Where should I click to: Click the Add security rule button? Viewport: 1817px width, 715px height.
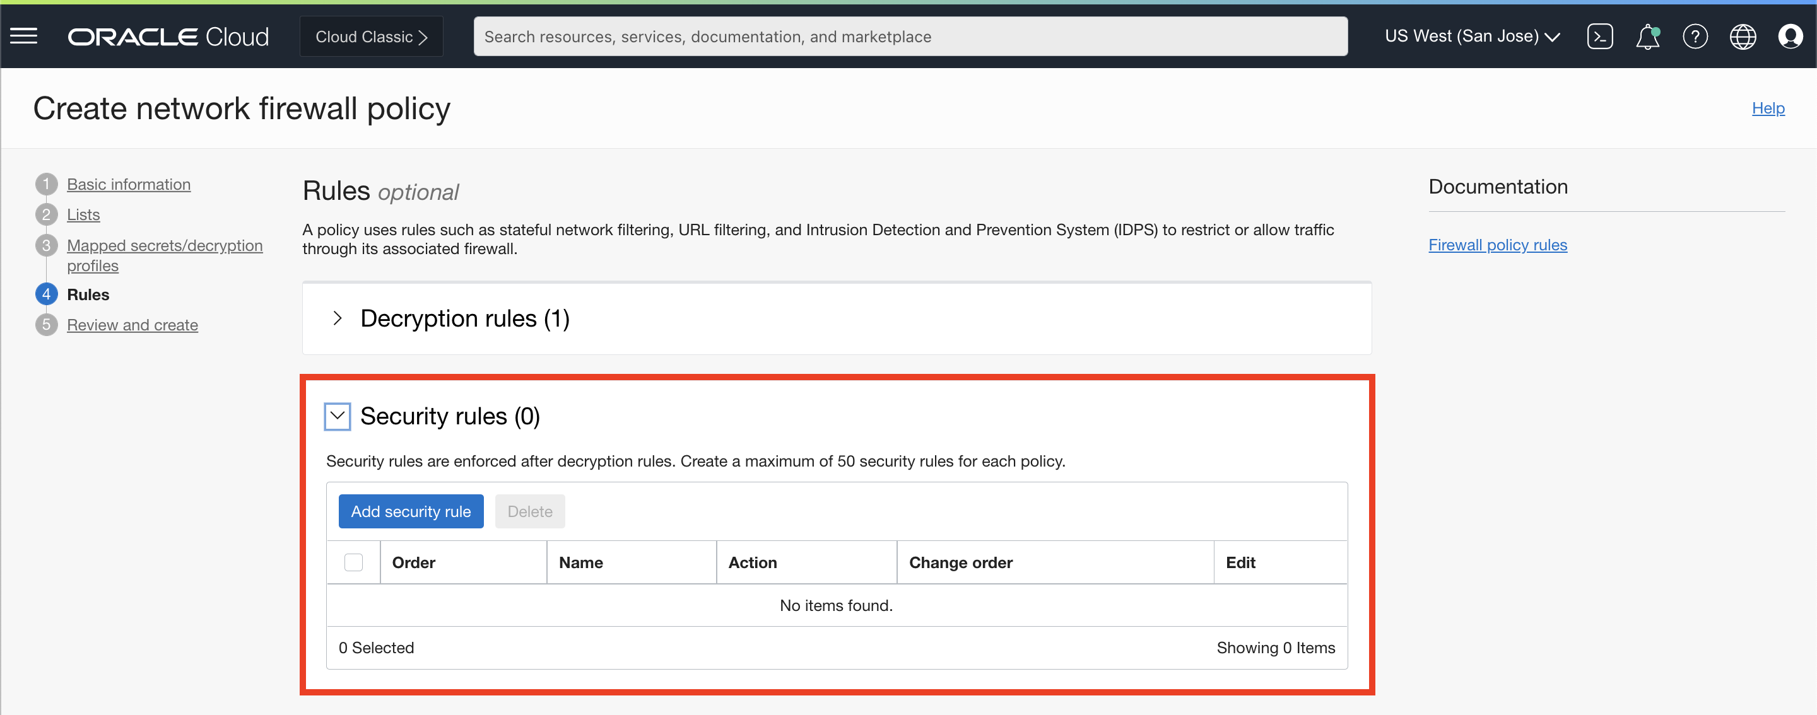(x=411, y=511)
